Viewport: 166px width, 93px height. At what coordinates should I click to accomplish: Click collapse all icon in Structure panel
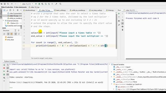coord(19,30)
